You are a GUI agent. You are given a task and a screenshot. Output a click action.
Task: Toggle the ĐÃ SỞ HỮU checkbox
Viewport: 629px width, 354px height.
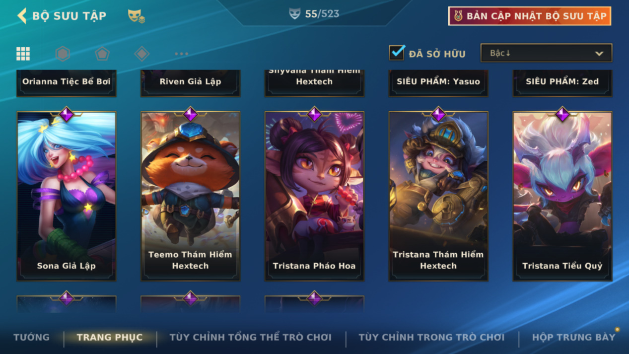tap(397, 53)
